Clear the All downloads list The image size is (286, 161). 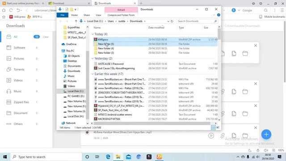coord(46,37)
